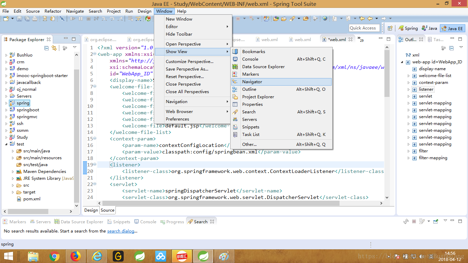Expand filter-mapping node in Outline

pos(409,158)
